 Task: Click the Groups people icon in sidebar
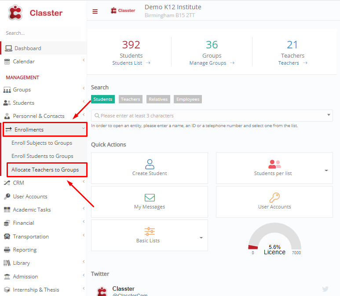point(7,90)
